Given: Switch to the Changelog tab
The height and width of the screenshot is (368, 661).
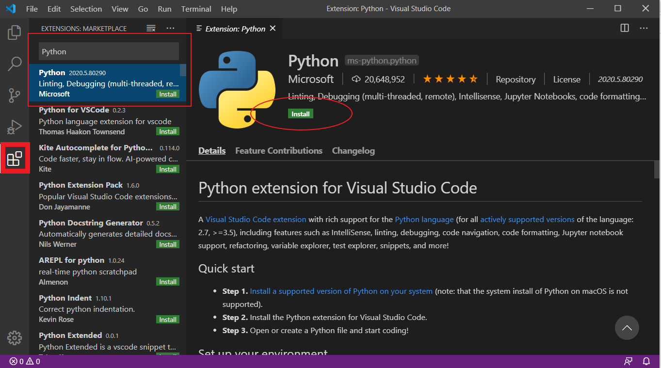Looking at the screenshot, I should point(353,150).
